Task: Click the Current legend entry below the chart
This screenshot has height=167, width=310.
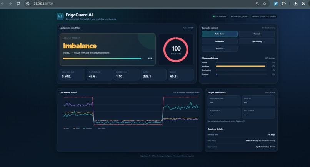Action: coord(102,128)
